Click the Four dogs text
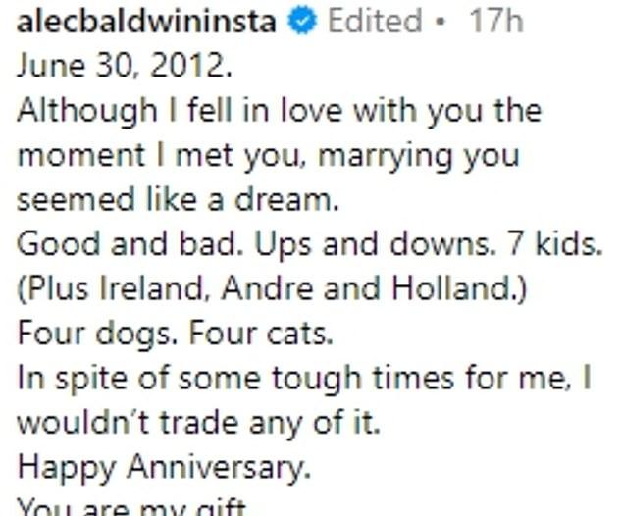 point(97,334)
